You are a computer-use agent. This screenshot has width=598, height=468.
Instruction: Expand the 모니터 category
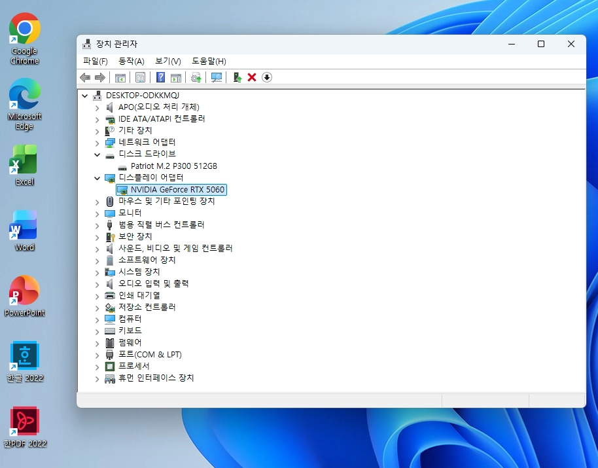click(97, 214)
